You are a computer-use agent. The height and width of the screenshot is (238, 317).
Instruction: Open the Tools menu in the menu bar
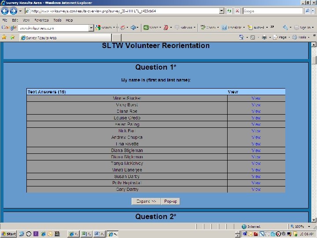click(x=57, y=20)
